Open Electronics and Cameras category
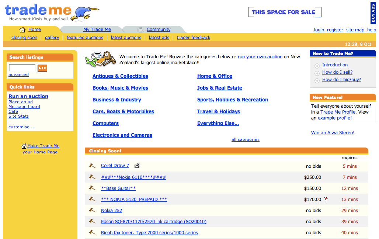The height and width of the screenshot is (239, 379). tap(122, 135)
